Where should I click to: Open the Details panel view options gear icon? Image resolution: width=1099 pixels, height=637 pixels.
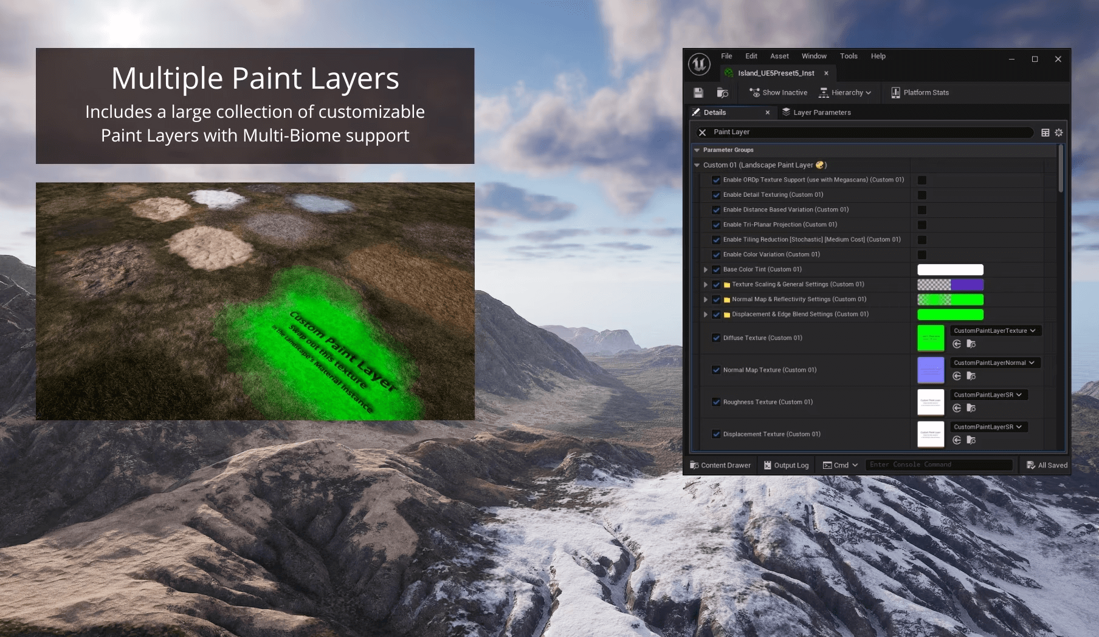(x=1058, y=132)
